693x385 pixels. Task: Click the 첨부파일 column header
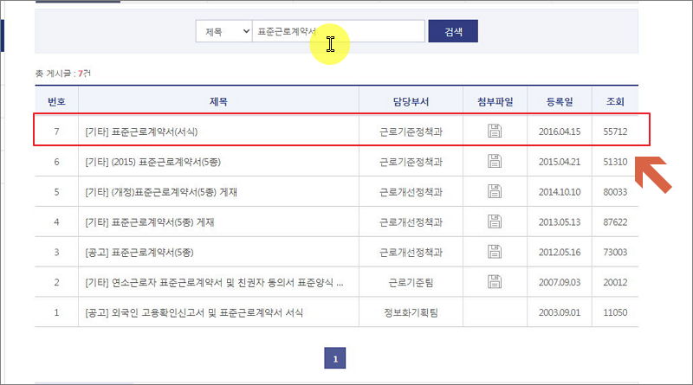pyautogui.click(x=495, y=101)
